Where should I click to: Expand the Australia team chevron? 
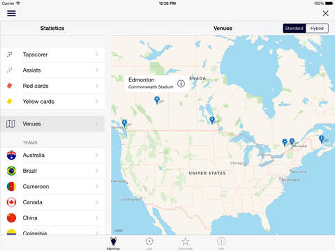(x=97, y=155)
